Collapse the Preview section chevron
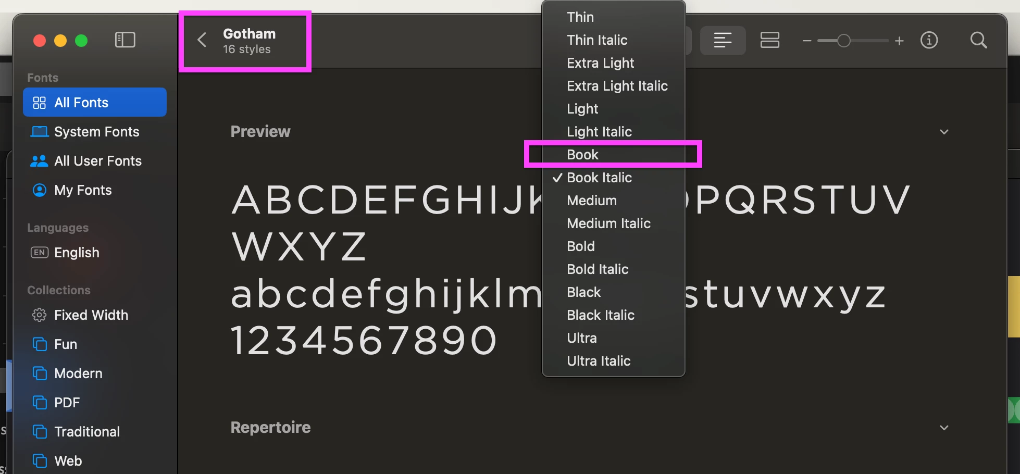 (x=944, y=132)
